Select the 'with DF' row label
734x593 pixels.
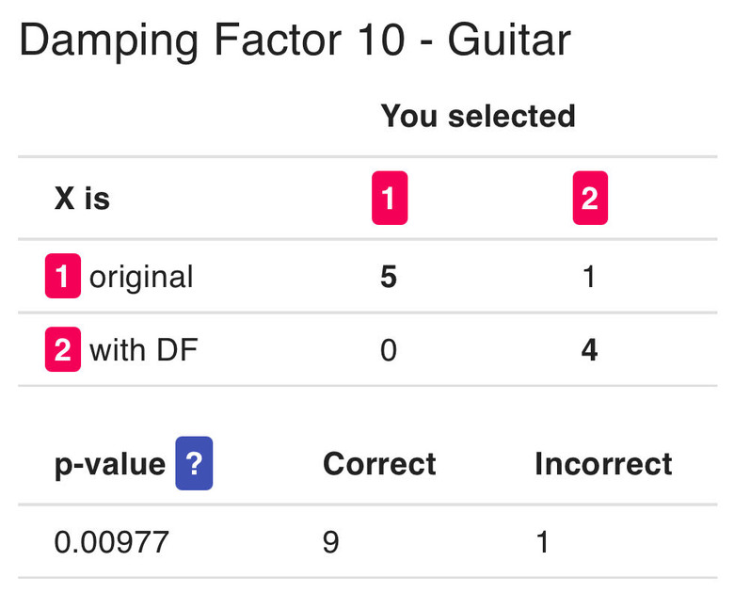pos(143,350)
